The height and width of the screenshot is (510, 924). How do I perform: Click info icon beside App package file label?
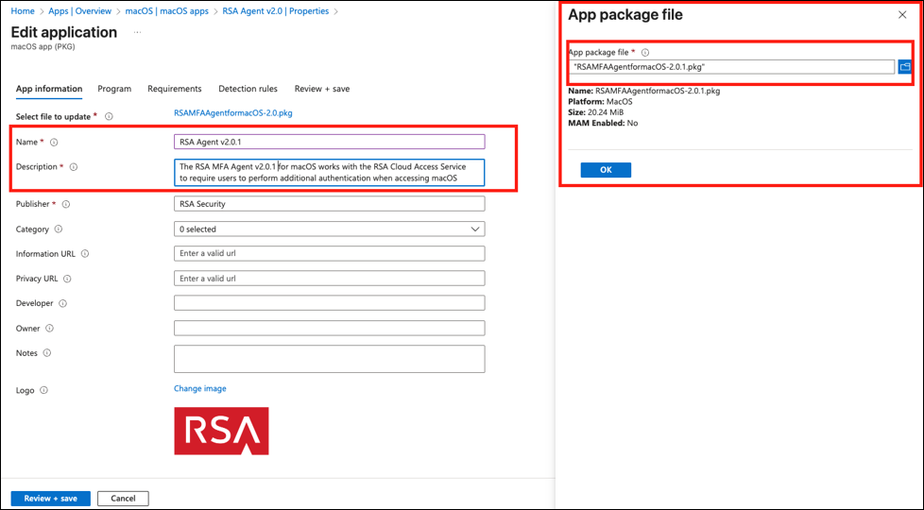click(x=645, y=53)
